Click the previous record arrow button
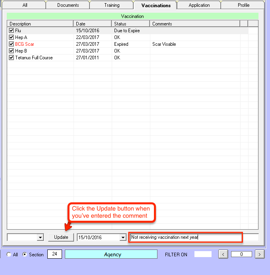 (223, 254)
